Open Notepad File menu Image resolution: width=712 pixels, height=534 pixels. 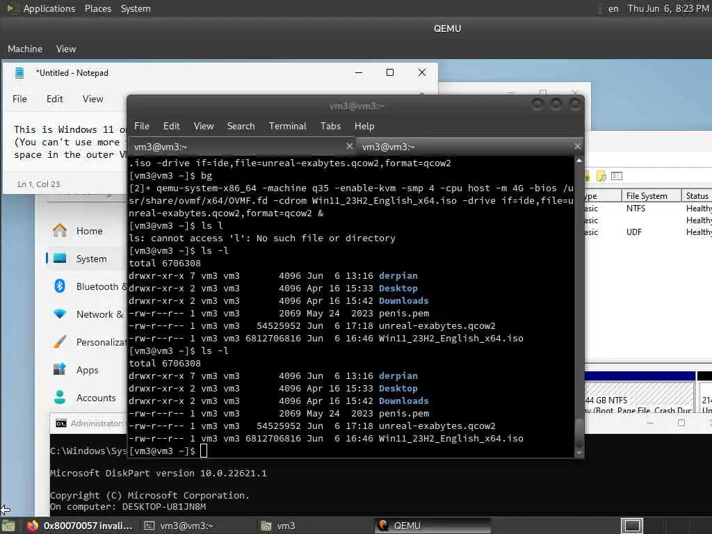point(19,99)
